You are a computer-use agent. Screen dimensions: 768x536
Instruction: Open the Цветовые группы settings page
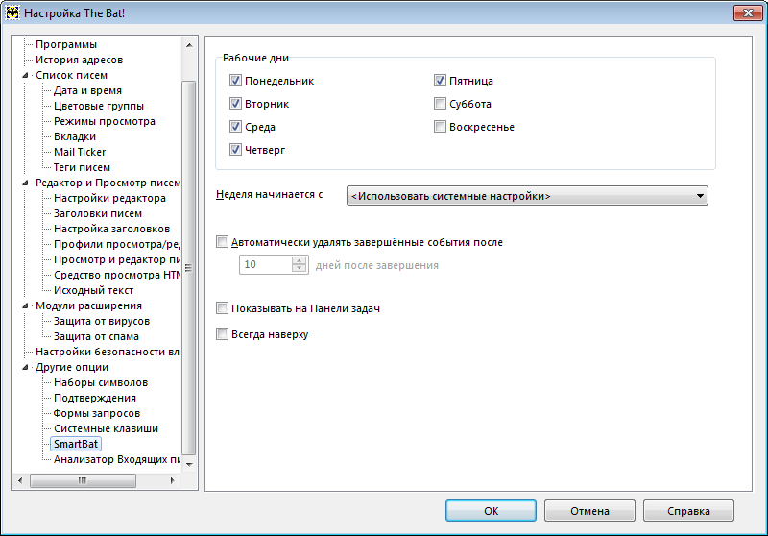[x=99, y=106]
